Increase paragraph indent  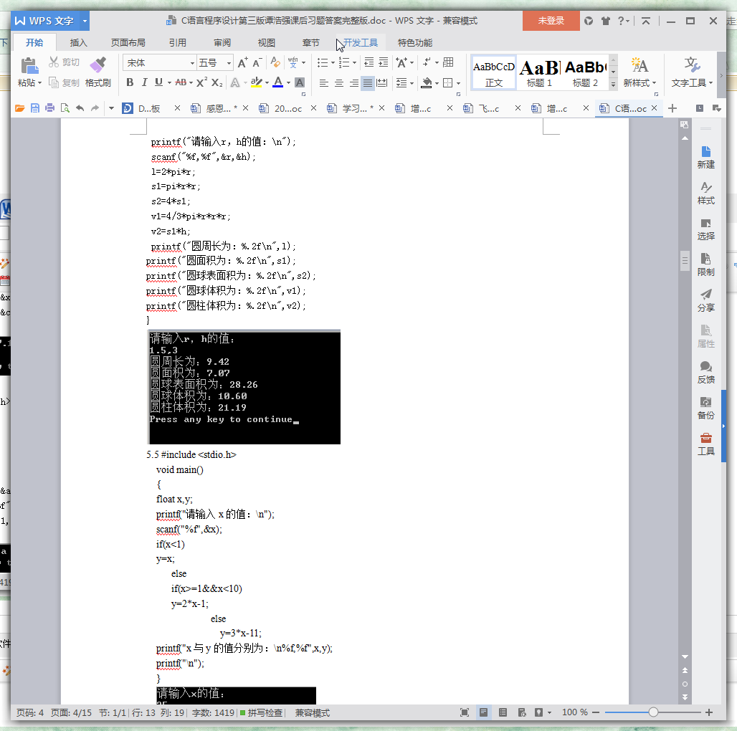click(384, 62)
